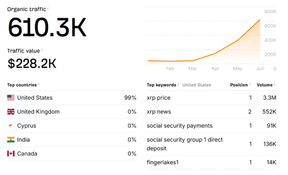Open the info tooltip for Top countries
The image size is (288, 175).
coord(39,84)
